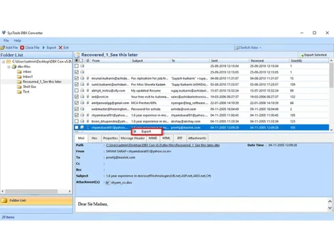The width and height of the screenshot is (334, 250).
Task: Click the inbox folder icon in tree
Action: click(x=19, y=71)
